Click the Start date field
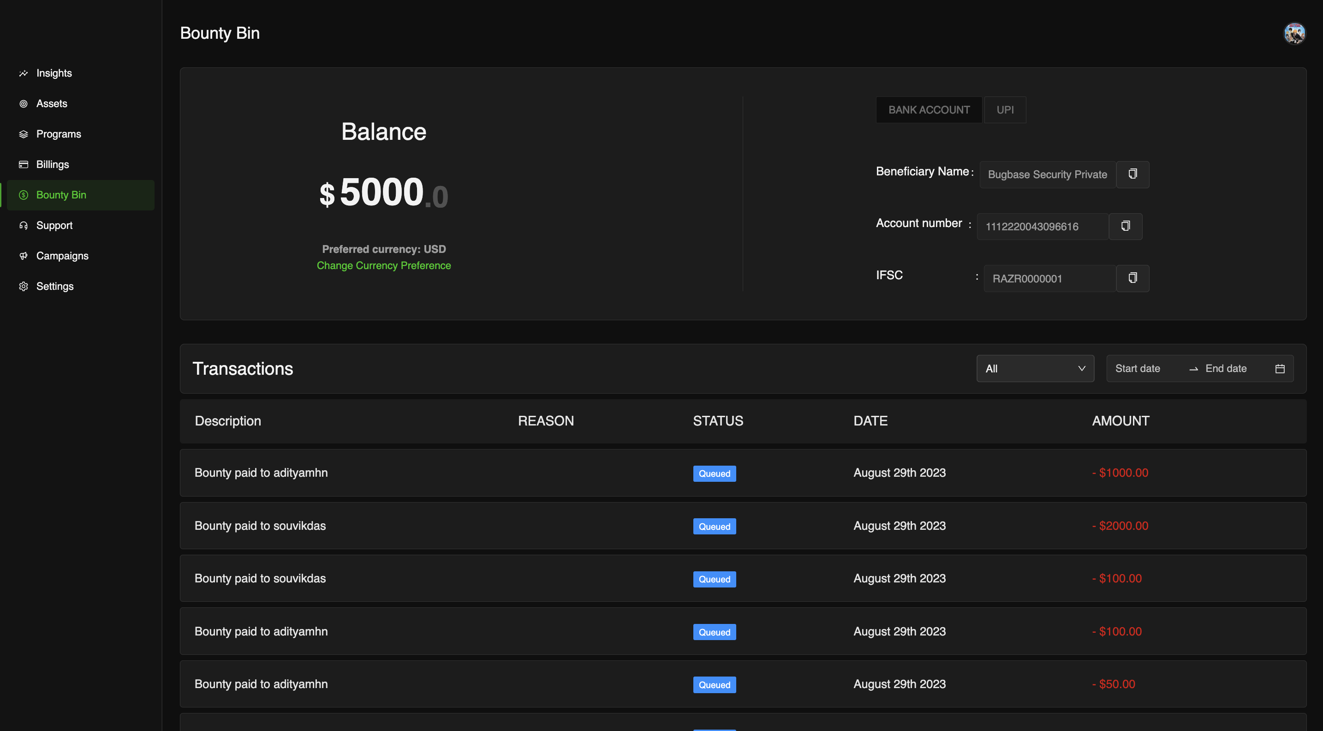The height and width of the screenshot is (731, 1323). pos(1137,368)
